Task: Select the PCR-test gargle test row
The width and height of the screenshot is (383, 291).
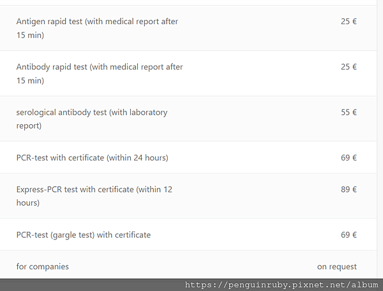Action: [x=188, y=234]
